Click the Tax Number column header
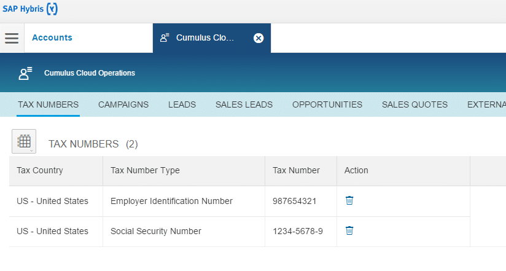506x271 pixels. pyautogui.click(x=296, y=170)
